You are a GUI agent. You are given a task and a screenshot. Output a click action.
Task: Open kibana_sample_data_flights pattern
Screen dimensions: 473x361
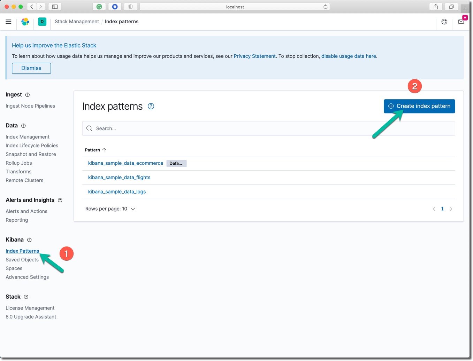(119, 178)
